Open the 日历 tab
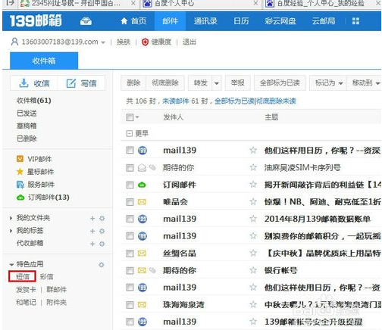The height and width of the screenshot is (330, 382). click(x=241, y=21)
